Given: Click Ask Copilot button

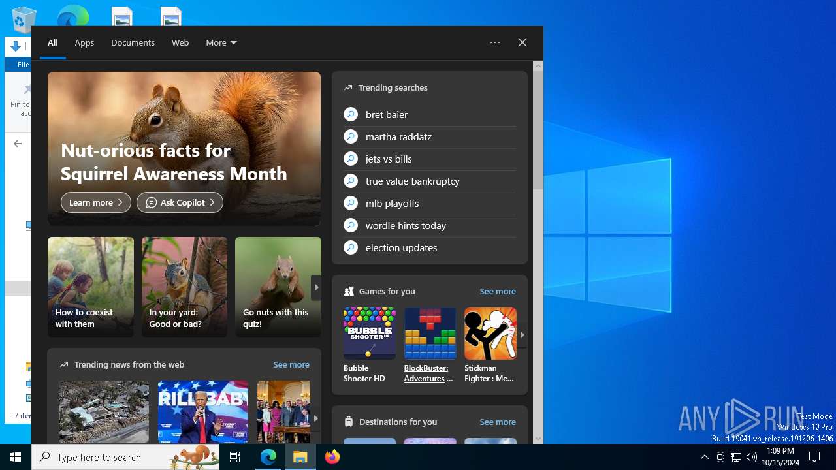Looking at the screenshot, I should tap(180, 202).
